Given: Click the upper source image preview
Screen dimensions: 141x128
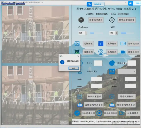Looking at the screenshot, I should 35,35.
